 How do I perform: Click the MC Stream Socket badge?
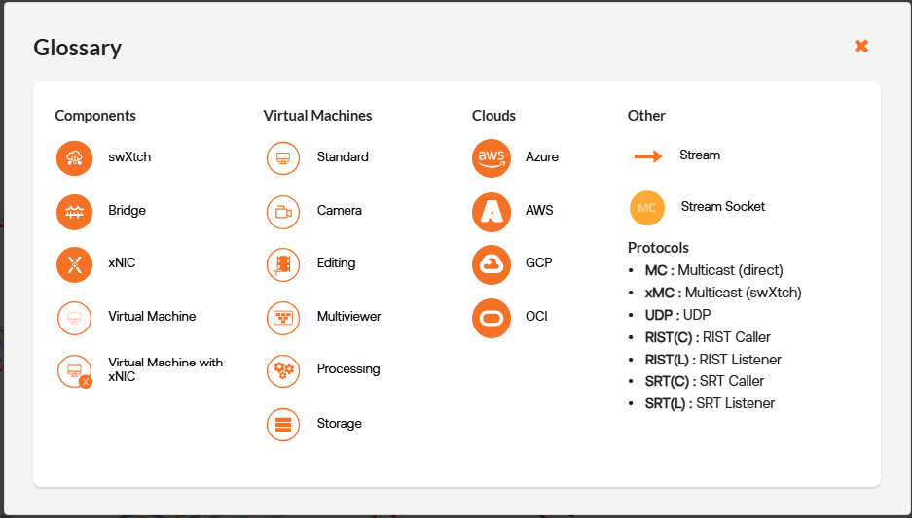647,207
